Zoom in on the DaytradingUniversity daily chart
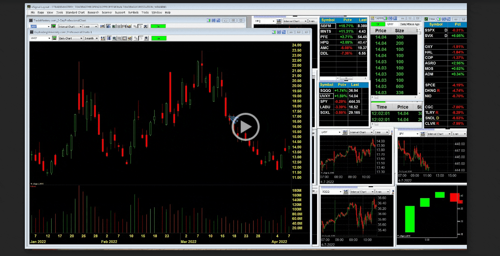The width and height of the screenshot is (500, 256). tap(114, 38)
